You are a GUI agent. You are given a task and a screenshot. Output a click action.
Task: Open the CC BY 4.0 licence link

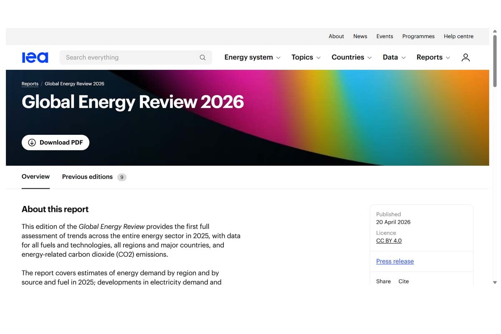coord(389,241)
